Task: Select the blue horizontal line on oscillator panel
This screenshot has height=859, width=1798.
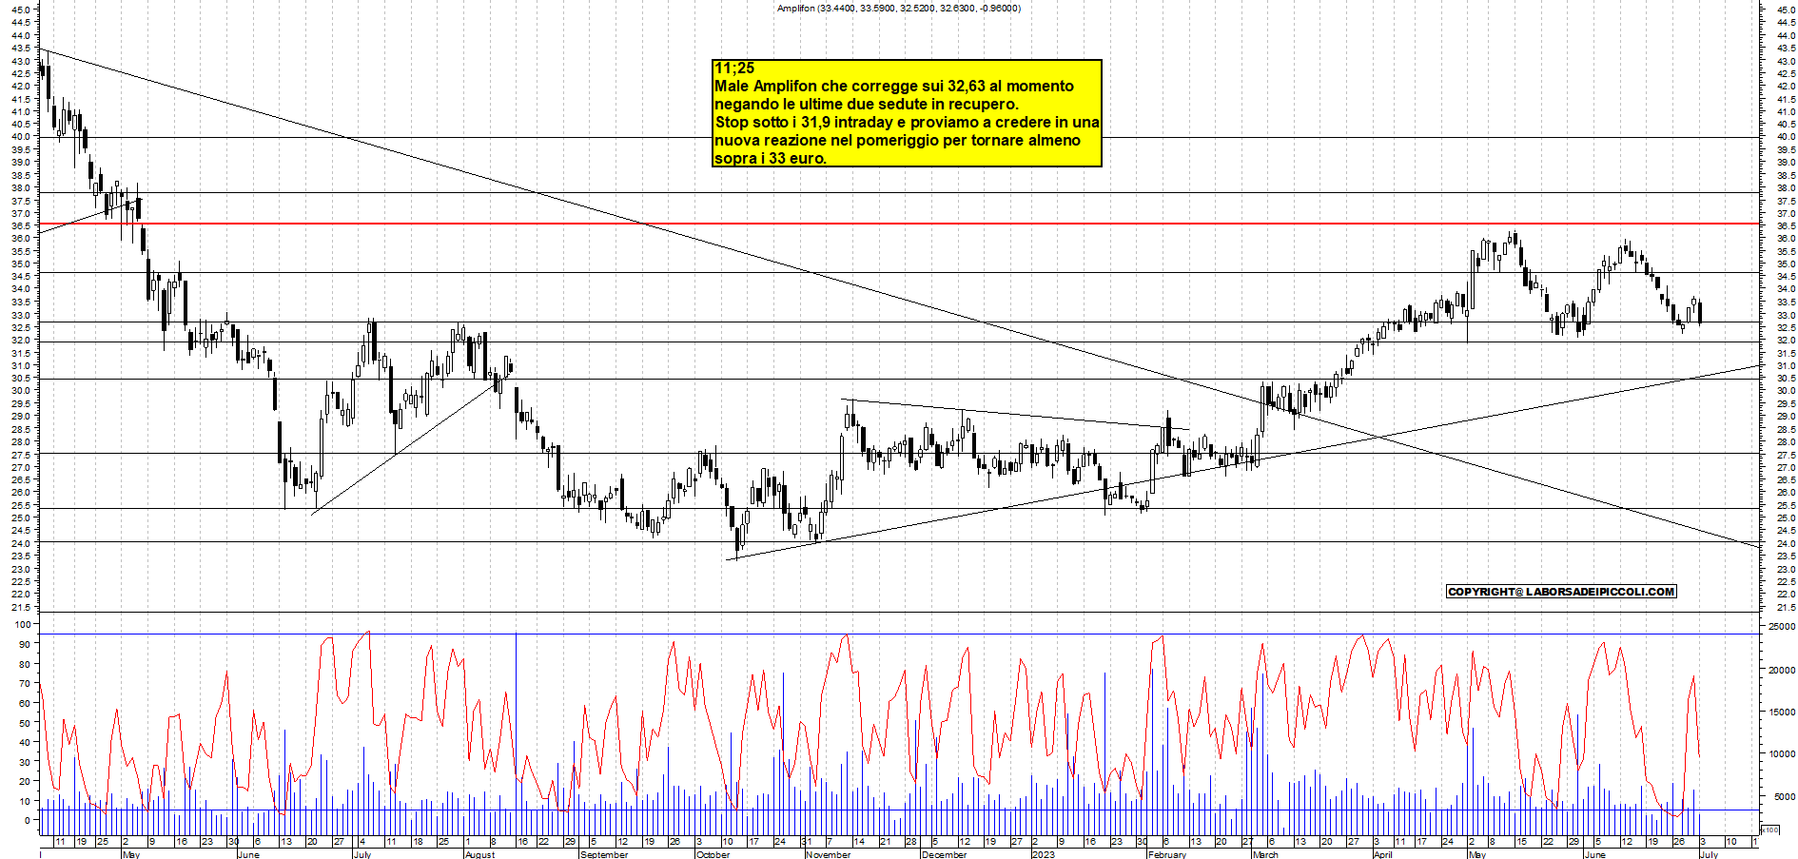Action: (x=899, y=634)
